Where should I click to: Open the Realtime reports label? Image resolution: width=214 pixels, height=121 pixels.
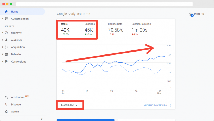coord(16,33)
